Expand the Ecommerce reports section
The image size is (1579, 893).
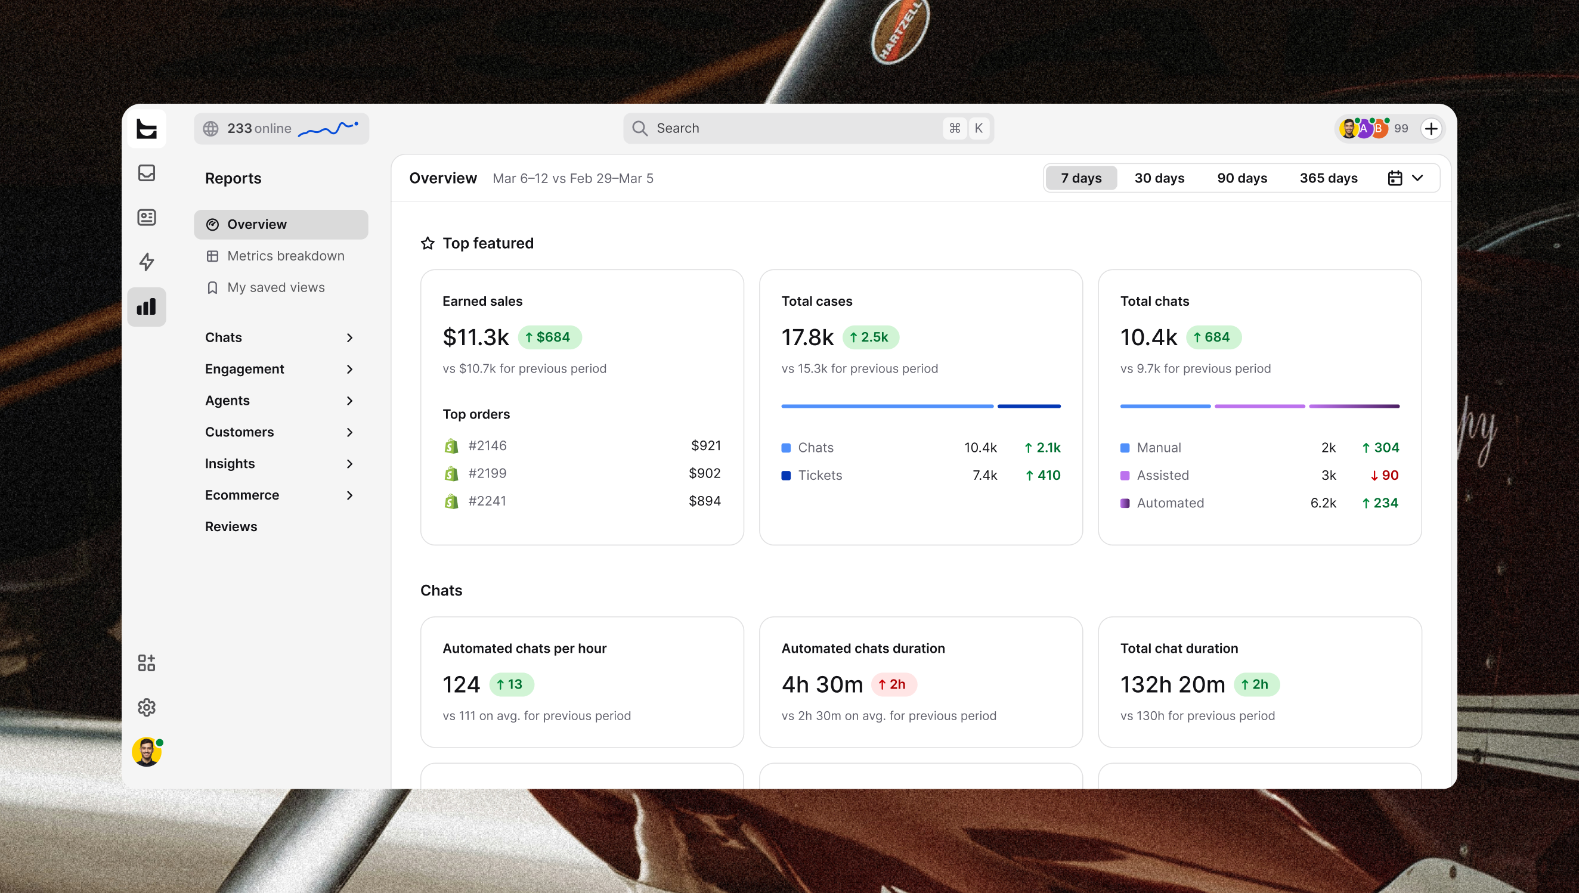pos(281,495)
